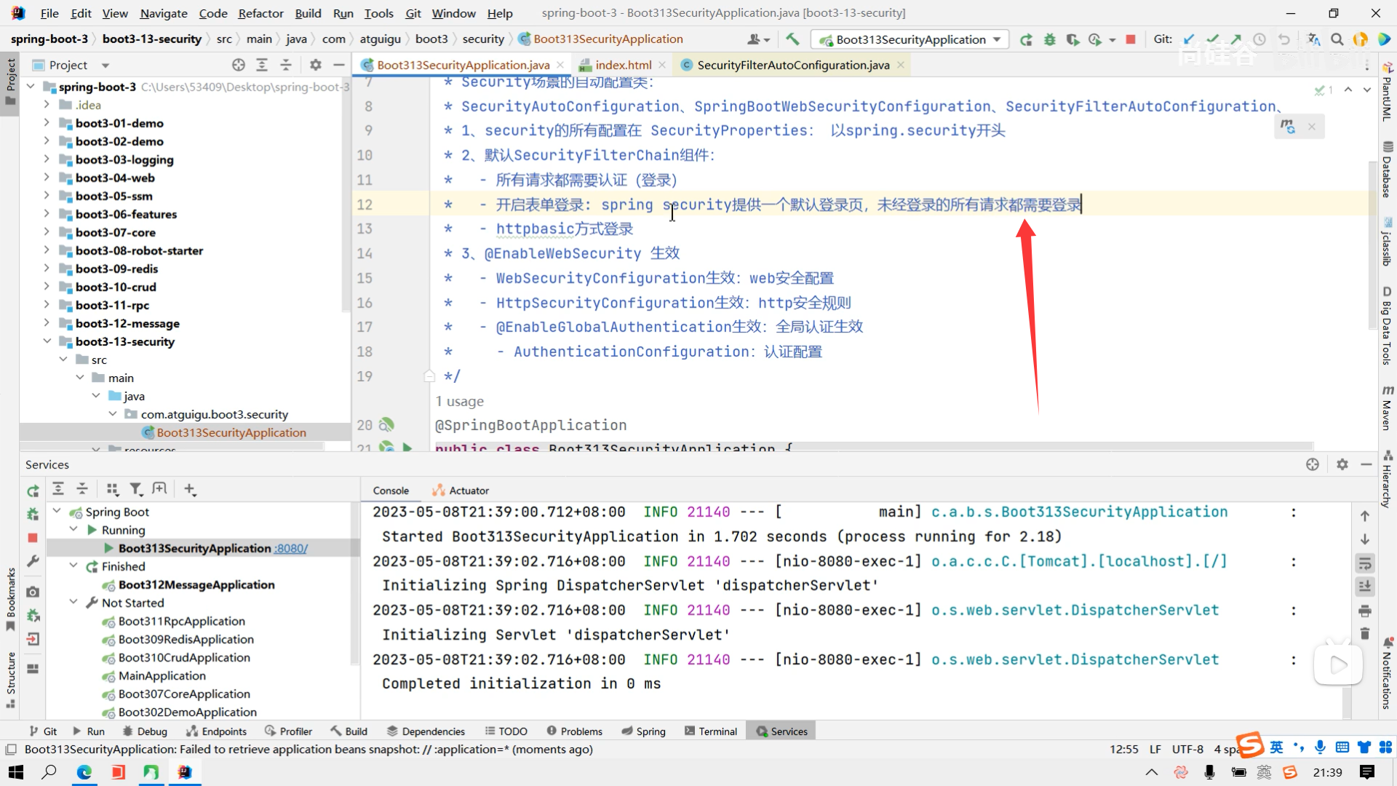Stop the running application with the red square

(1131, 39)
